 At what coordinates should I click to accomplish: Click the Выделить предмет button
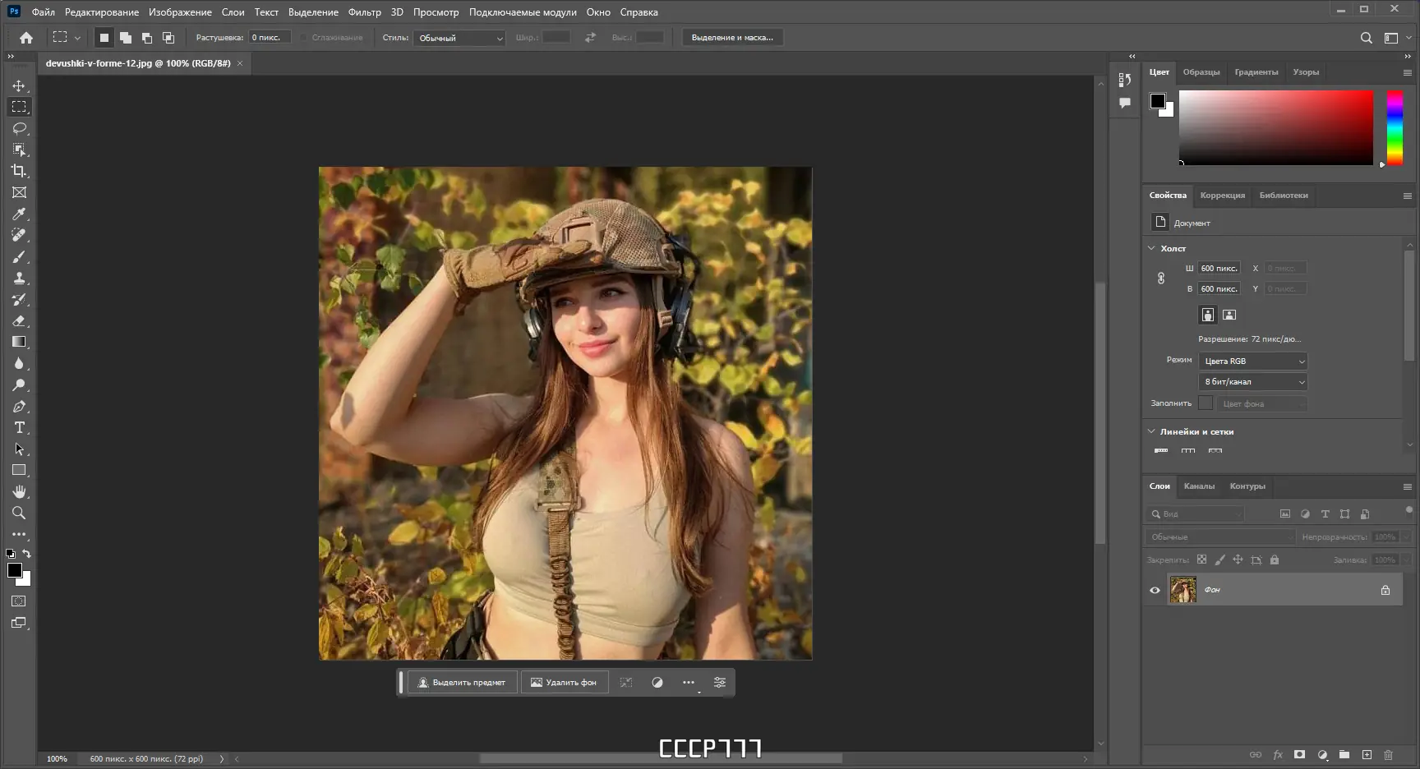coord(462,683)
